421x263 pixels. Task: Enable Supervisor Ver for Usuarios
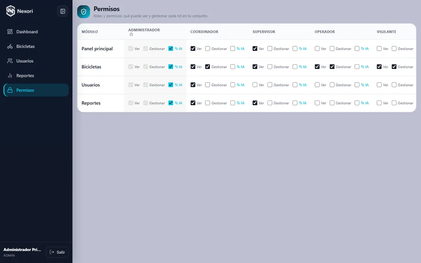point(255,85)
